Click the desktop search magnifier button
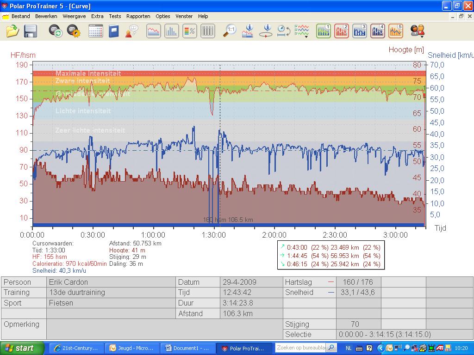The image size is (474, 355). pyautogui.click(x=331, y=348)
